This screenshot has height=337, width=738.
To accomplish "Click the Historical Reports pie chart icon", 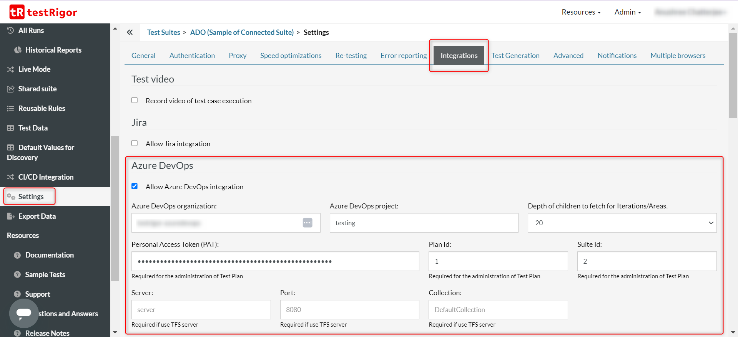I will point(18,50).
